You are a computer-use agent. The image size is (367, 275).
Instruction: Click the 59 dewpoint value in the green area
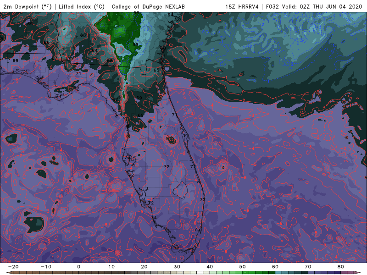coord(135,44)
